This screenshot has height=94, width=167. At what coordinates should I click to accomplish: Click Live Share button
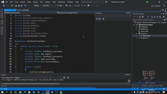pos(156,6)
